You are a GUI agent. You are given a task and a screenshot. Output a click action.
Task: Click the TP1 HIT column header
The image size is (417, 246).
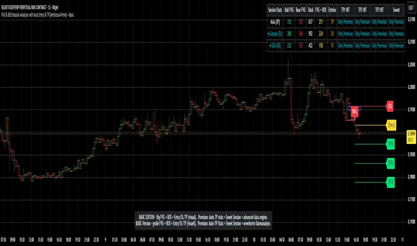tap(345, 9)
